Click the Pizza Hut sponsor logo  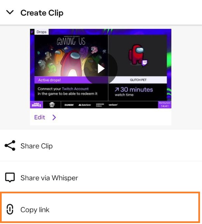(52, 105)
